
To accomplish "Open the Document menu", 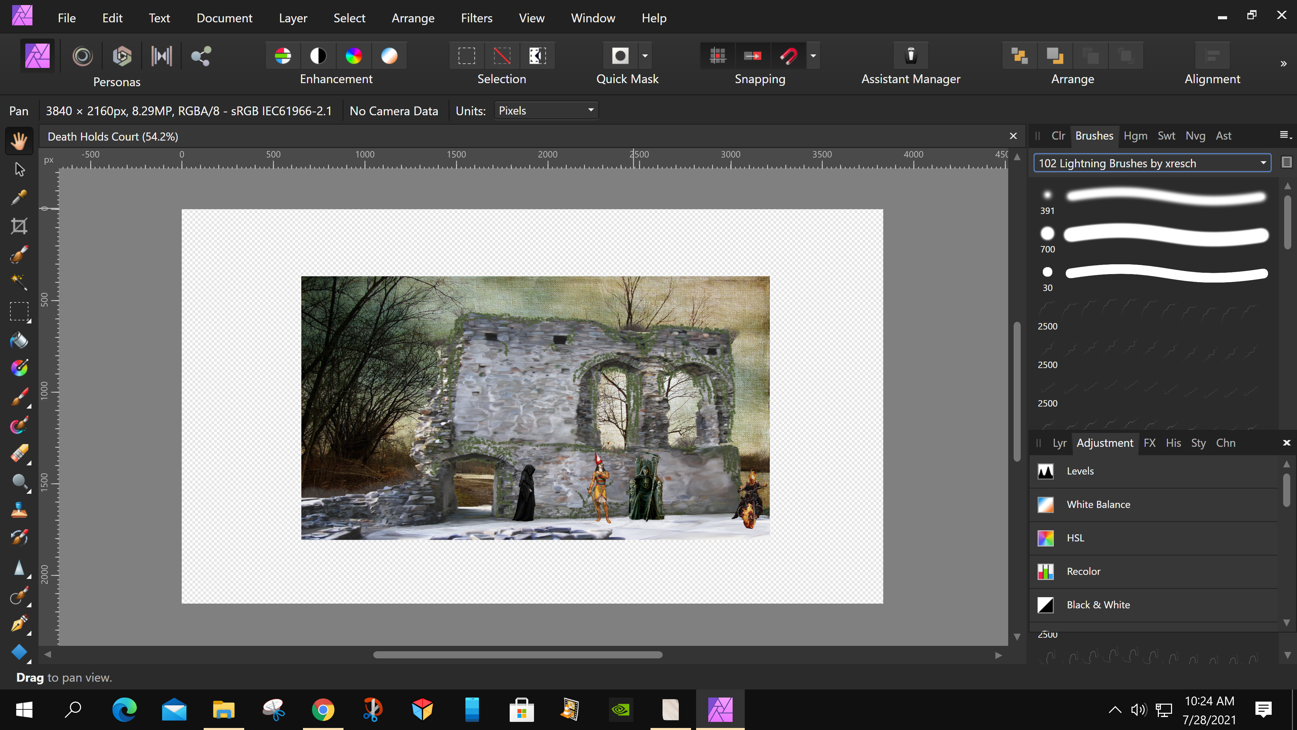I will pos(225,18).
